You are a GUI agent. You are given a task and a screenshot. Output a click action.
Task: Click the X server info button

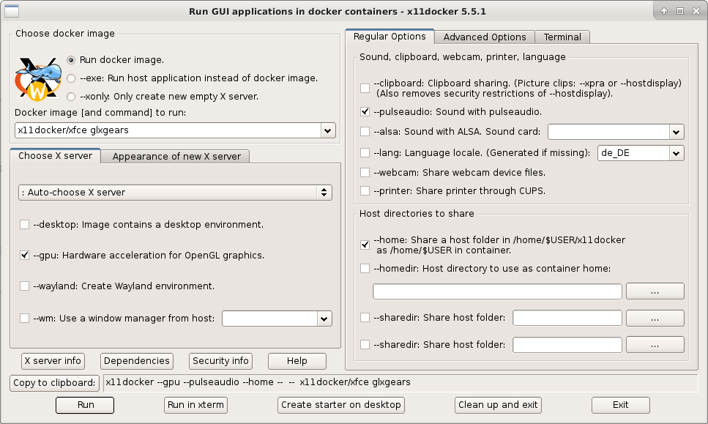point(53,361)
